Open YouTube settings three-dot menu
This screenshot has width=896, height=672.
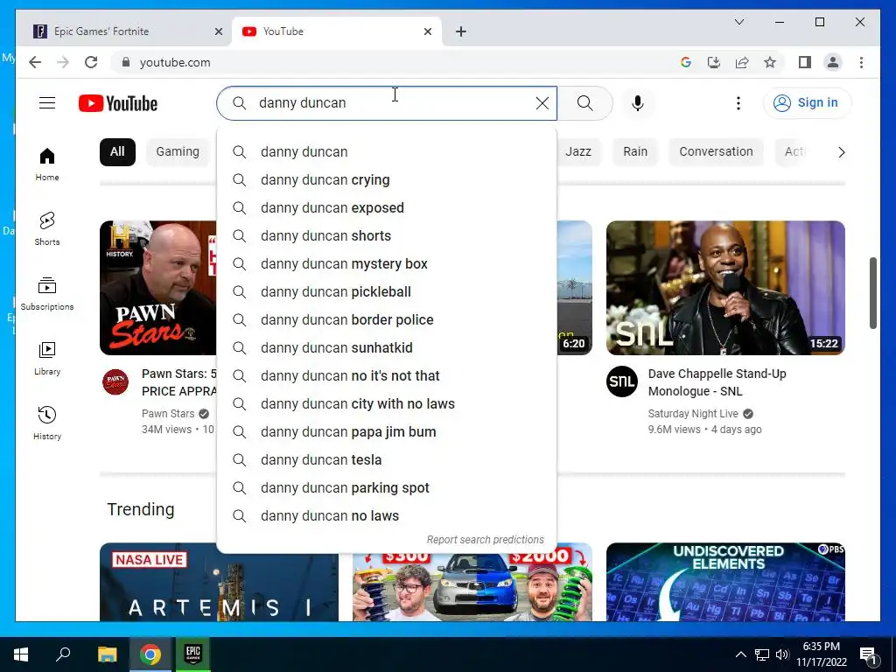[738, 103]
